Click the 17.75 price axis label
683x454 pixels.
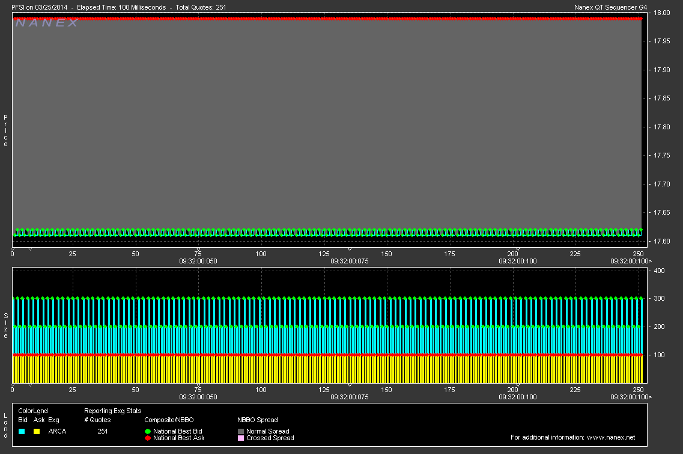(x=661, y=155)
